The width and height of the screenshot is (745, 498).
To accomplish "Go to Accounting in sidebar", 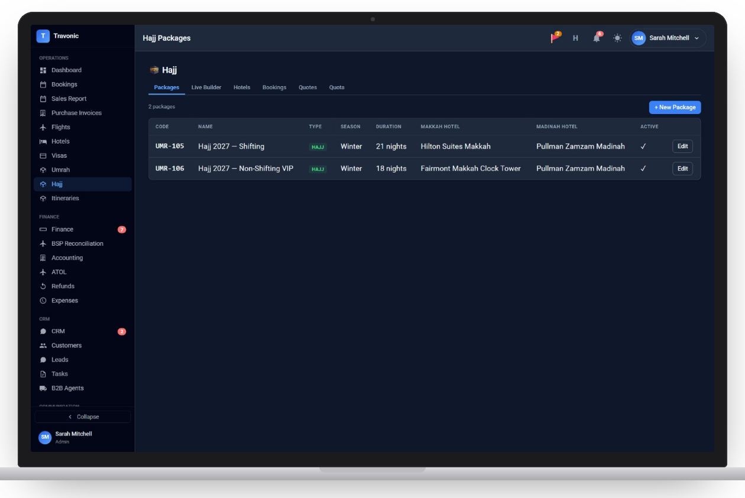I will (83, 258).
